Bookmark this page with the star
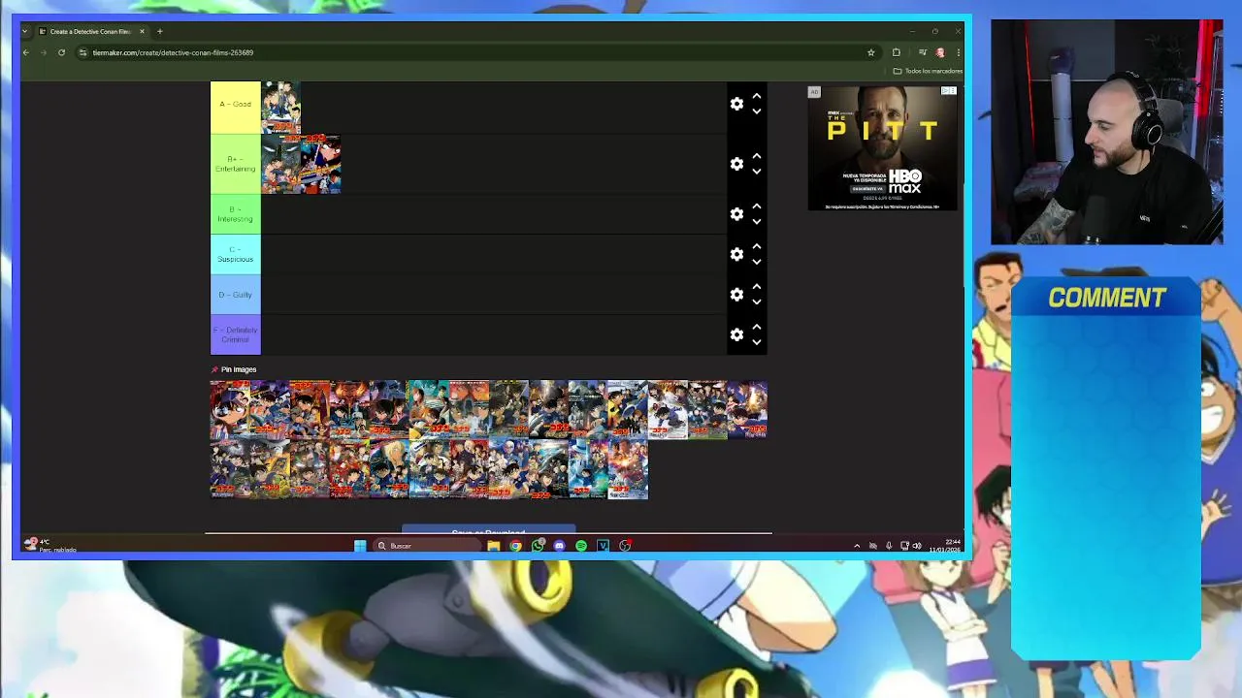This screenshot has height=698, width=1242. click(x=870, y=52)
